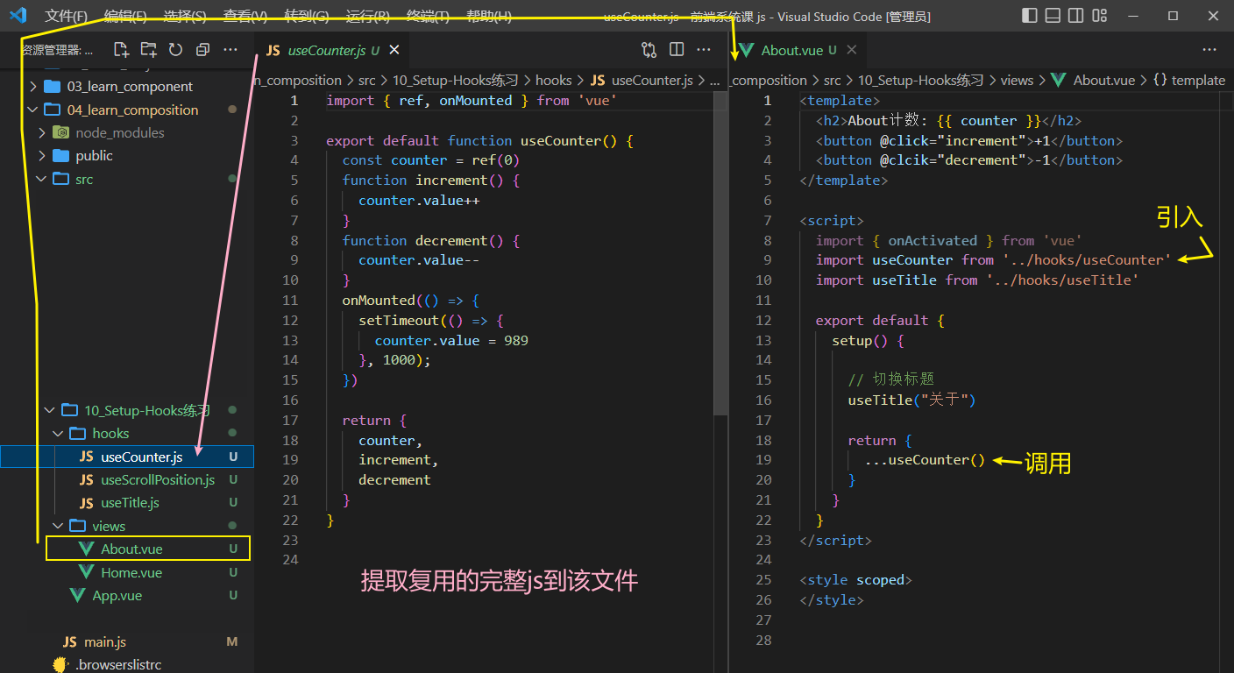Place cursor on line 13 'counter.value = 989'
The image size is (1234, 673).
point(451,340)
